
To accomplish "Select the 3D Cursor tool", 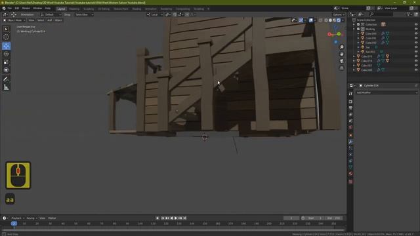I will click(x=6, y=37).
